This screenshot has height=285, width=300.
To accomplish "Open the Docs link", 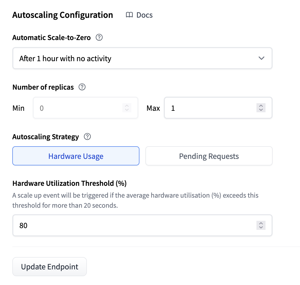I will 139,15.
